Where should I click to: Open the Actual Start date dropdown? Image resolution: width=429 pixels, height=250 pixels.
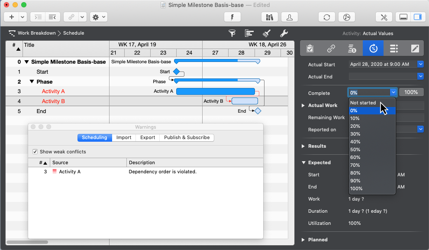[420, 64]
